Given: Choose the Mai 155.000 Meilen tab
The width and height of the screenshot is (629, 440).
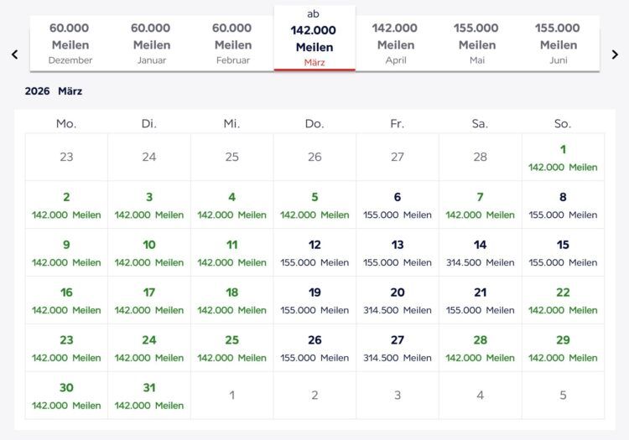Looking at the screenshot, I should tap(476, 44).
